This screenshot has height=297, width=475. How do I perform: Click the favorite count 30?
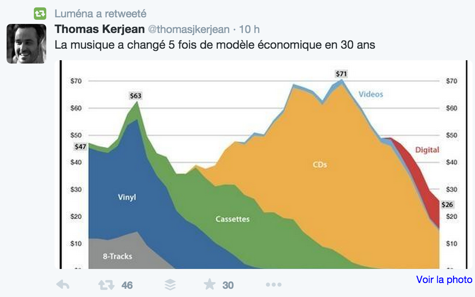[x=228, y=285]
